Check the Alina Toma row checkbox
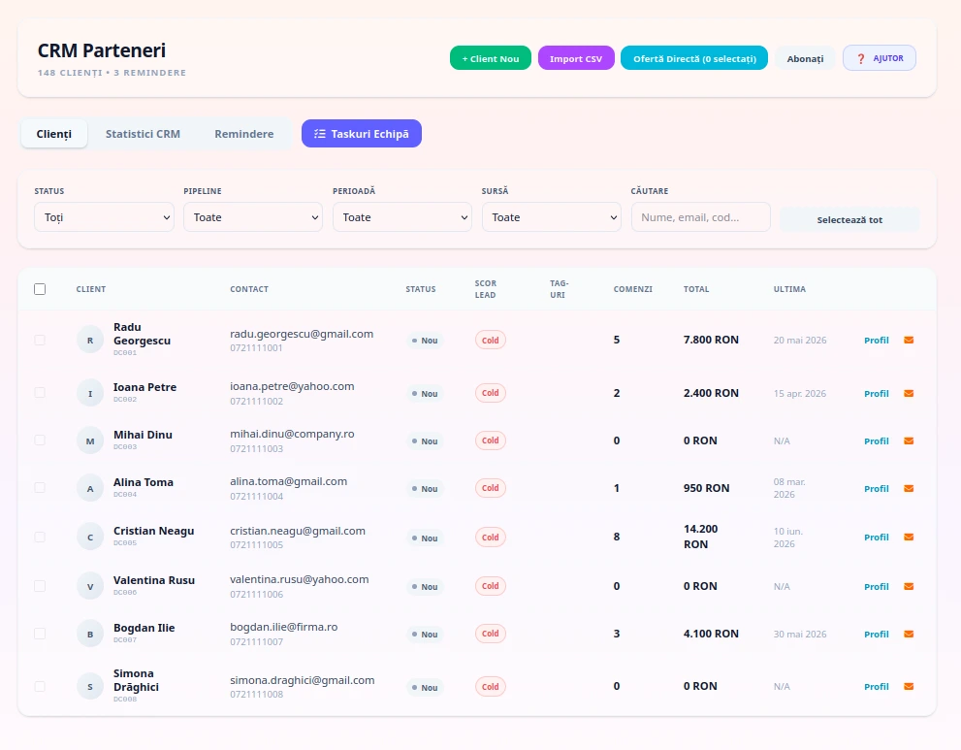Viewport: 961px width, 750px height. click(40, 487)
